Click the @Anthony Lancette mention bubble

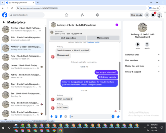[x=108, y=77]
